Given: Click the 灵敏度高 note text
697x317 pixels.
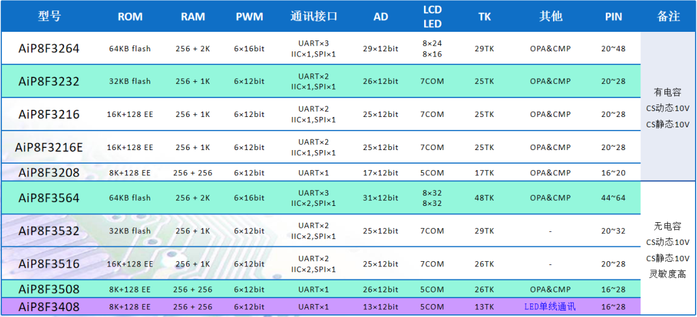Looking at the screenshot, I should point(667,274).
